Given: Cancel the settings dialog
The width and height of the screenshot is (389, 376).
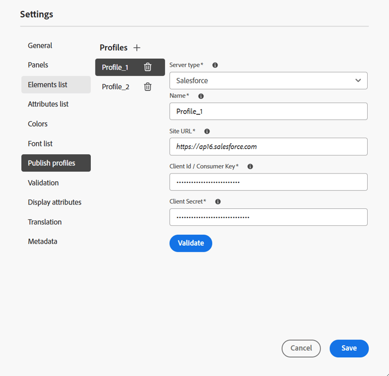Looking at the screenshot, I should (301, 348).
